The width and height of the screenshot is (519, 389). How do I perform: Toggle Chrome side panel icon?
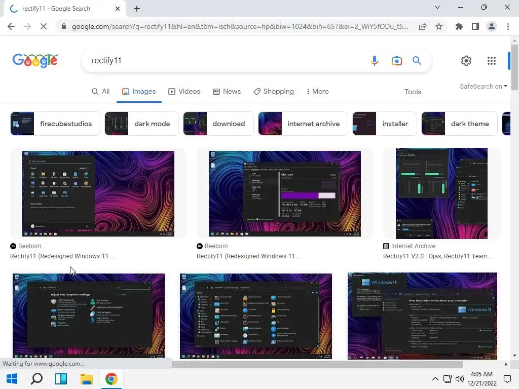pos(475,26)
